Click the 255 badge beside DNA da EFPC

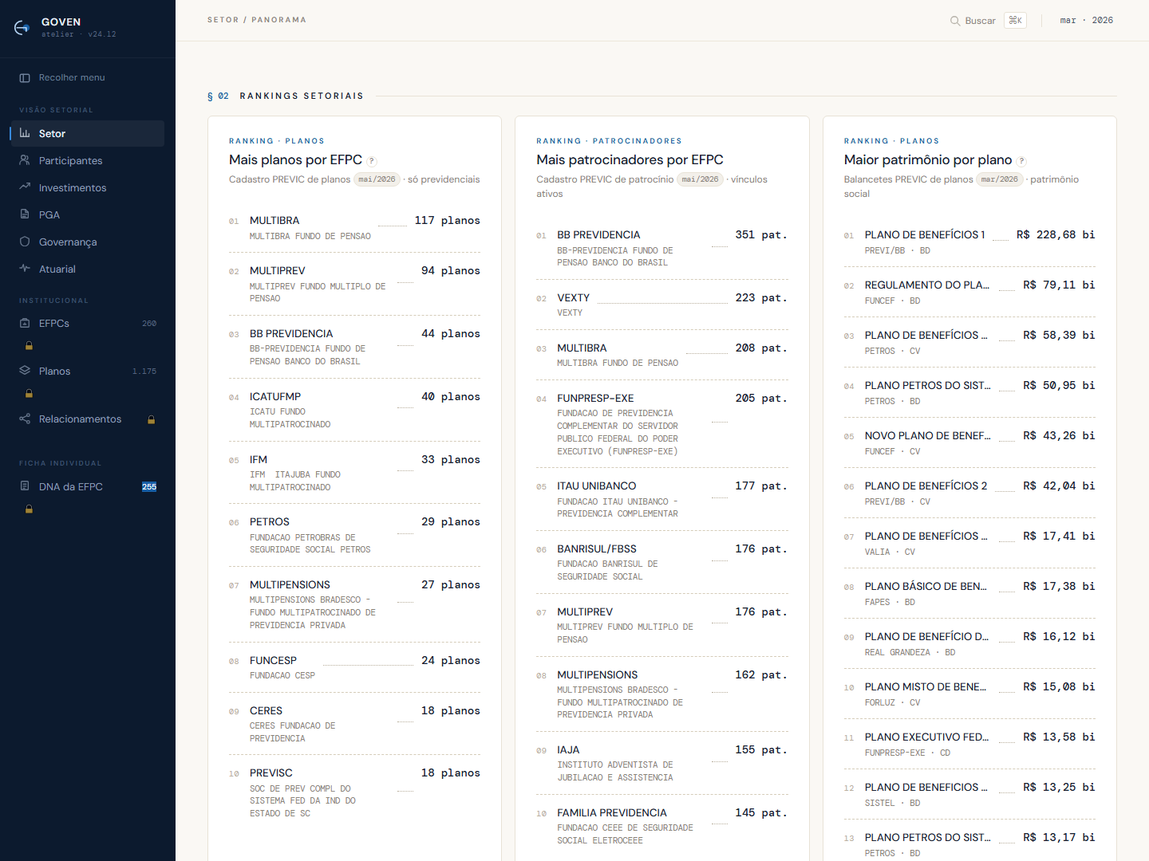coord(149,487)
